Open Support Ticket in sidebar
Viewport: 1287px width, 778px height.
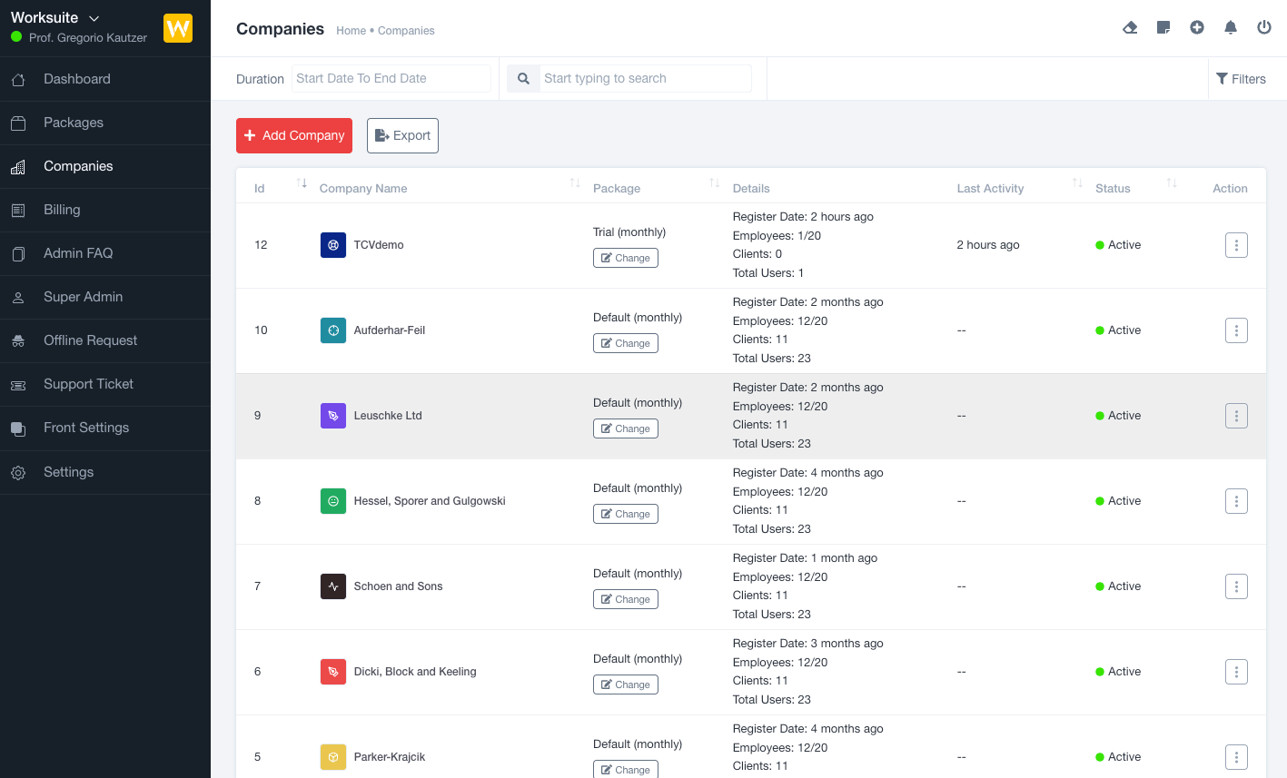88,384
